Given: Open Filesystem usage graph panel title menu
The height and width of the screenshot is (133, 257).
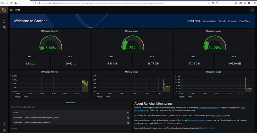Looking at the screenshot, I should [x=213, y=72].
